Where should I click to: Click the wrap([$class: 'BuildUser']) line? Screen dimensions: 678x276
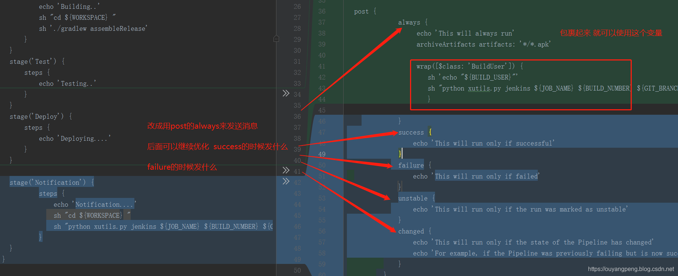coord(470,66)
